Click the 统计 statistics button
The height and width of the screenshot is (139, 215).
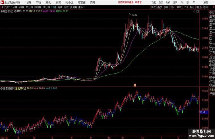173,7
